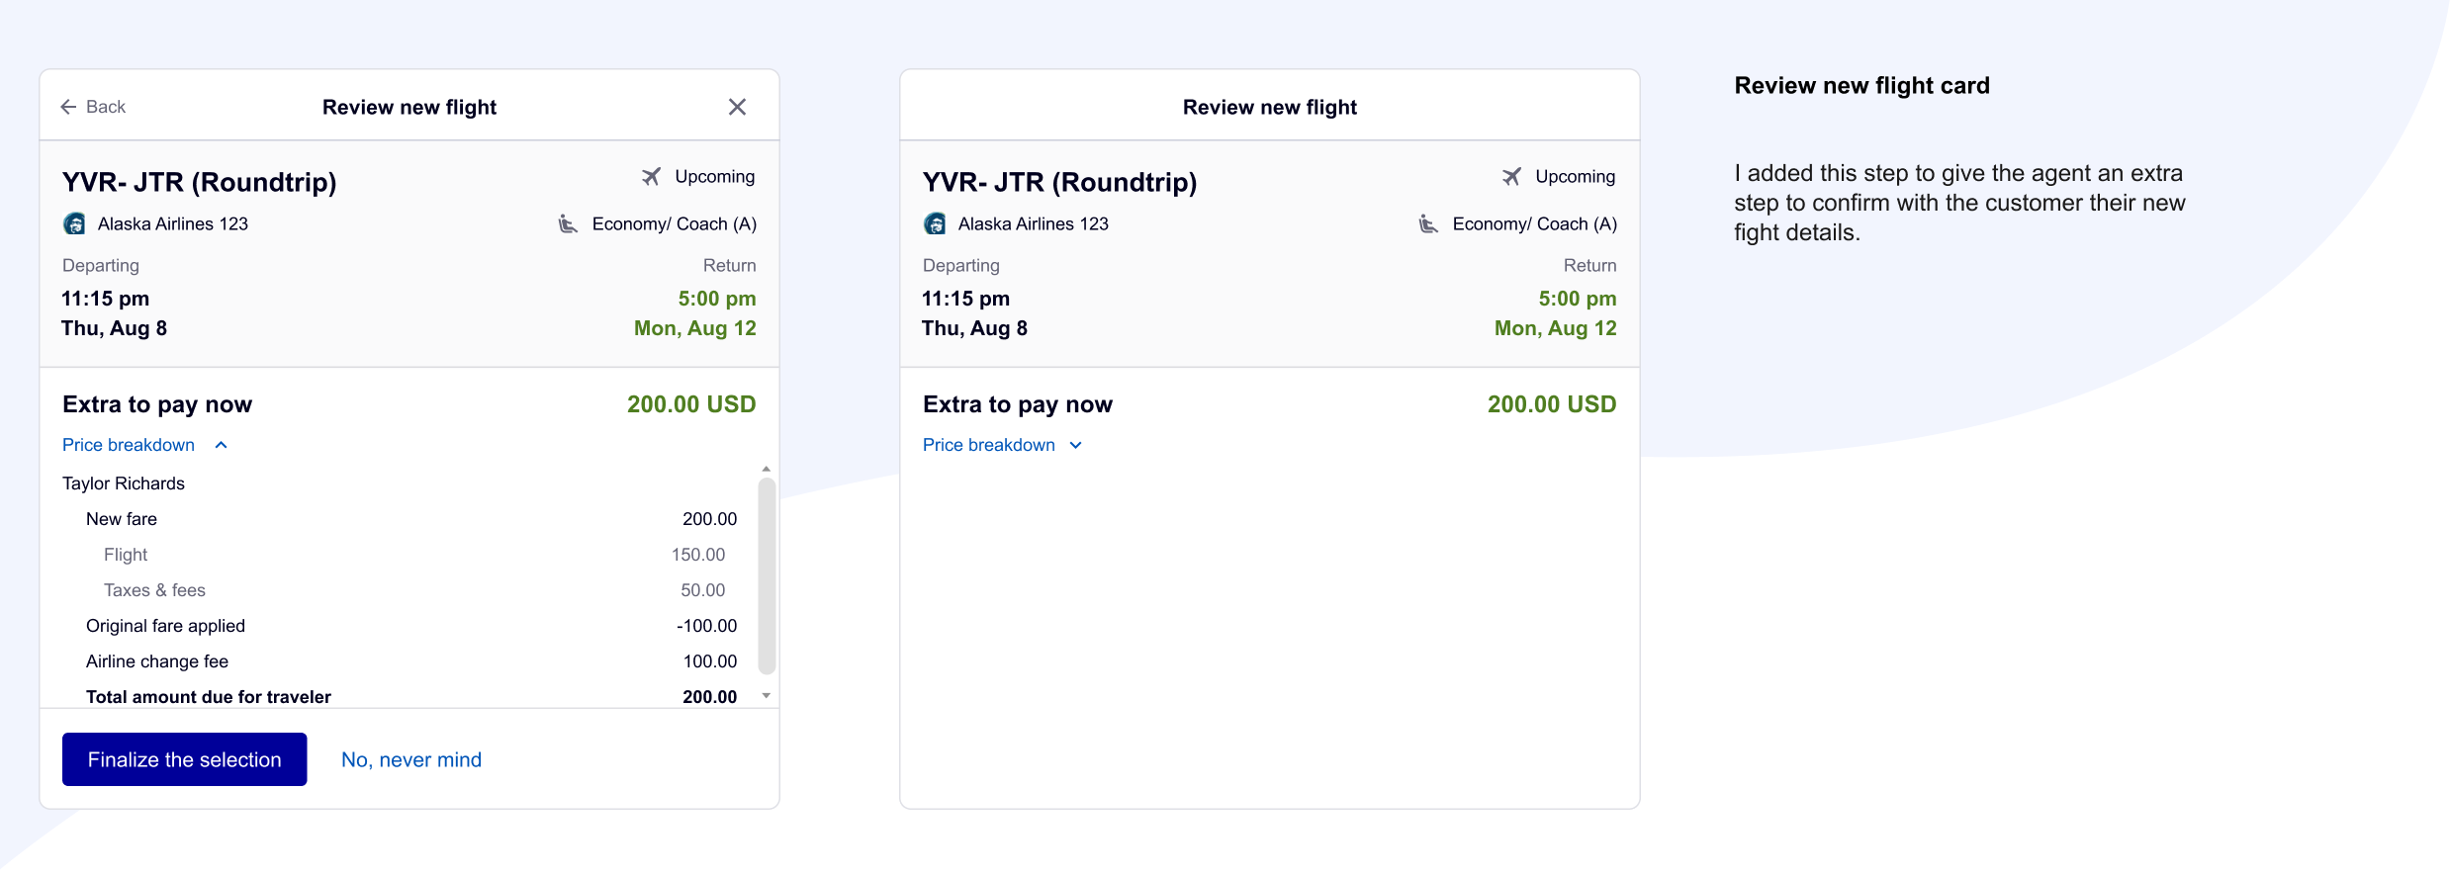The image size is (2450, 878).
Task: Click seat icon next to Economy/Coach in right card
Action: pos(1428,223)
